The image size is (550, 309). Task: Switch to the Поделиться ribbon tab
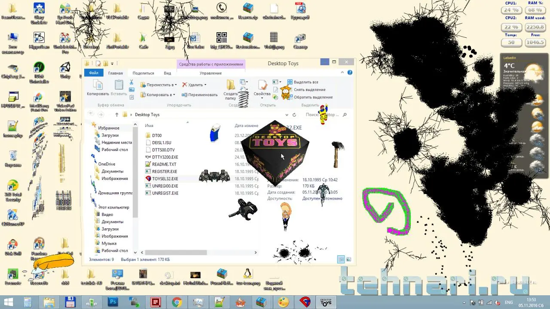tap(143, 73)
